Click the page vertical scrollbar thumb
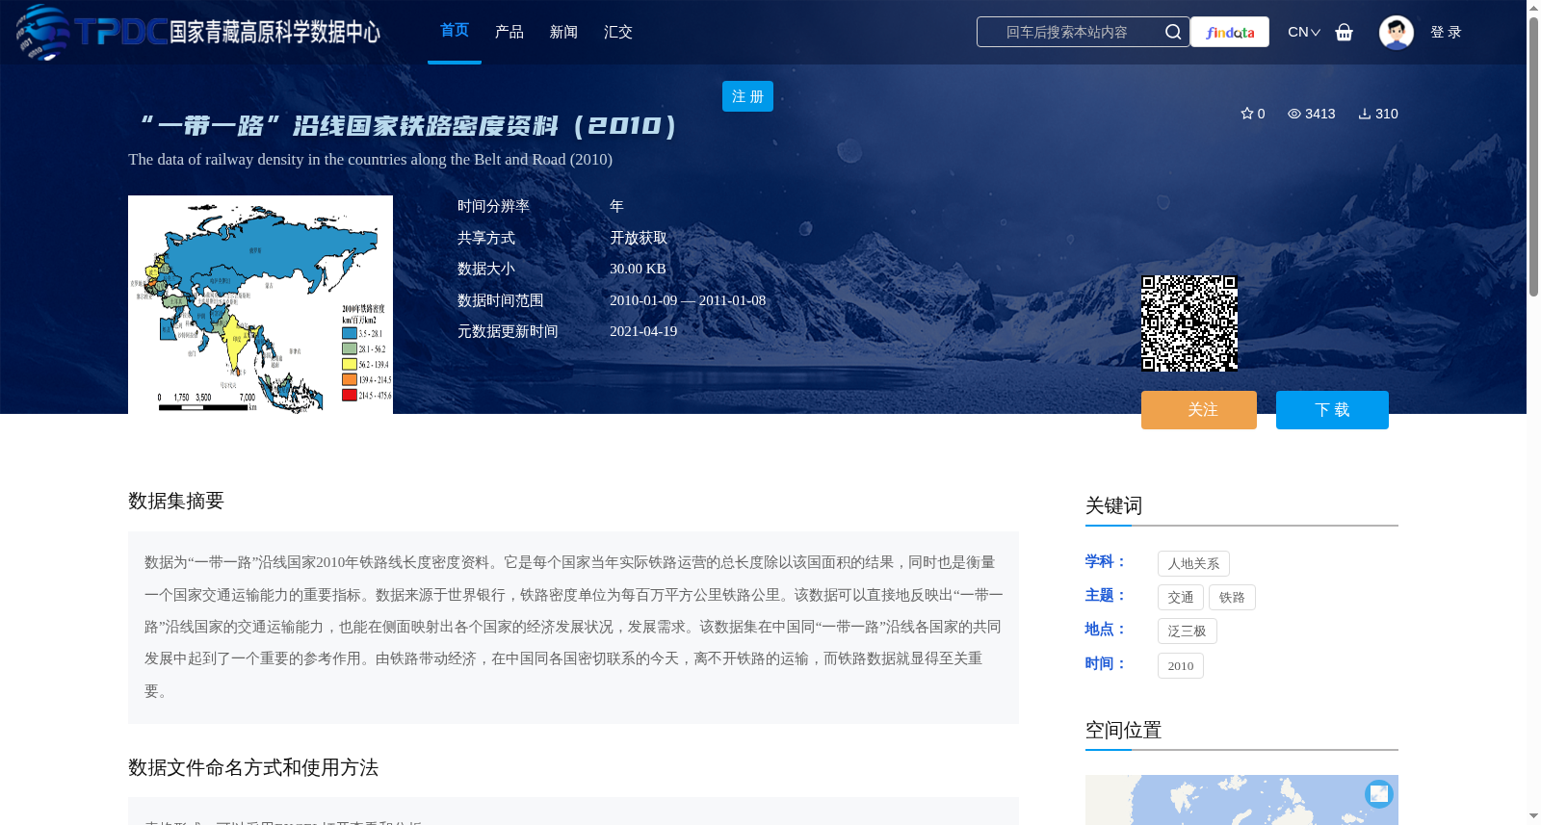1541x825 pixels. [1533, 155]
